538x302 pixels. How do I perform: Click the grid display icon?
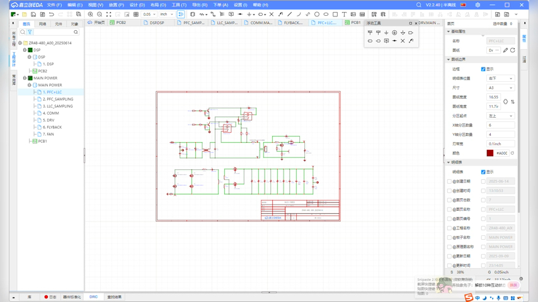pos(136,14)
